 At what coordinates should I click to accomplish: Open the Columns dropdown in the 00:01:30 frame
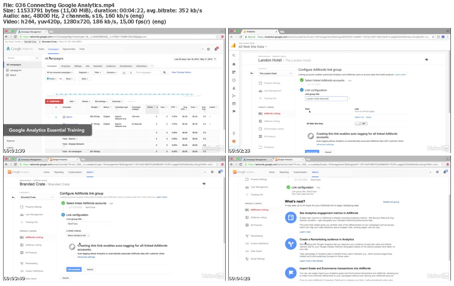[x=112, y=72]
